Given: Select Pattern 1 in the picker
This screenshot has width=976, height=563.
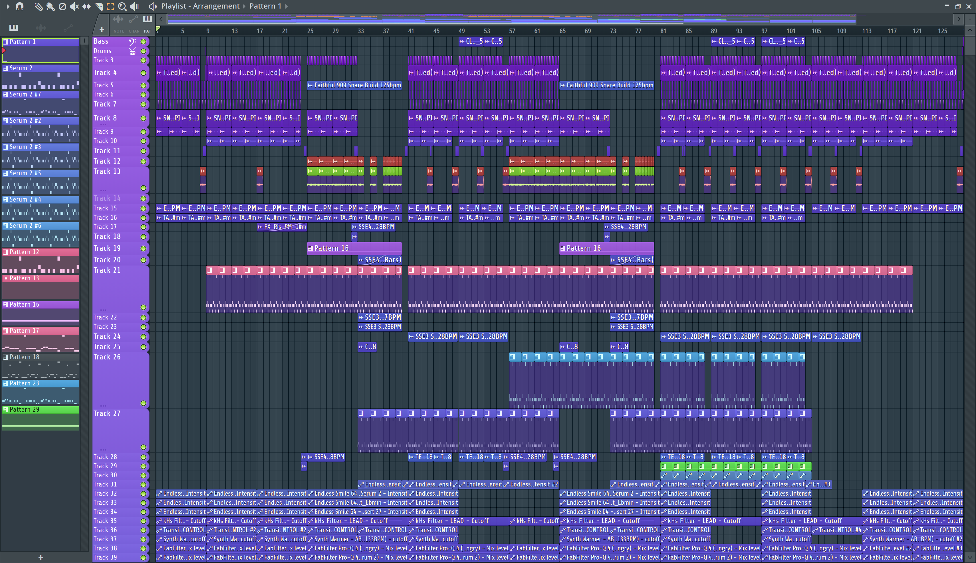Looking at the screenshot, I should point(41,50).
